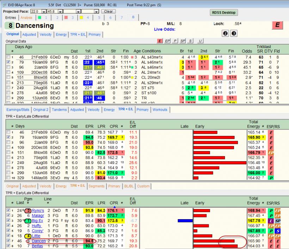Select the SP filter in Original Data
Image resolution: width=289 pixels, height=249 pixels.
click(x=183, y=41)
